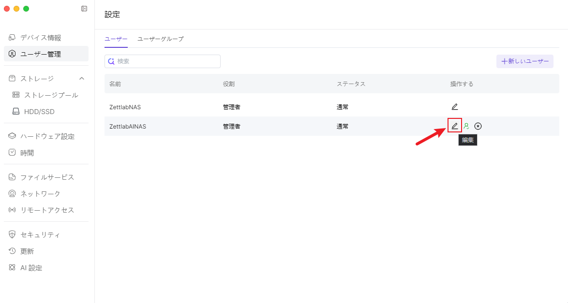Switch to the ユーザーグループ tab
This screenshot has width=568, height=303.
pos(161,39)
